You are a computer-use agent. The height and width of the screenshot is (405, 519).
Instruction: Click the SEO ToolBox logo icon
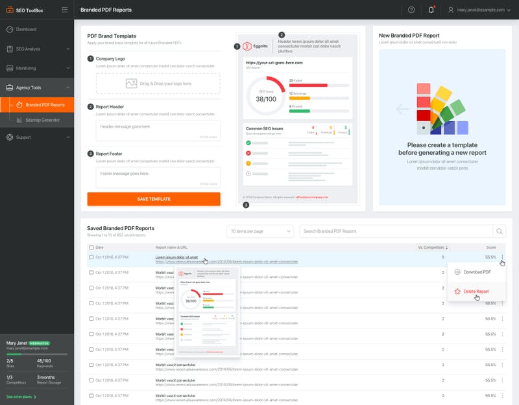pos(10,10)
